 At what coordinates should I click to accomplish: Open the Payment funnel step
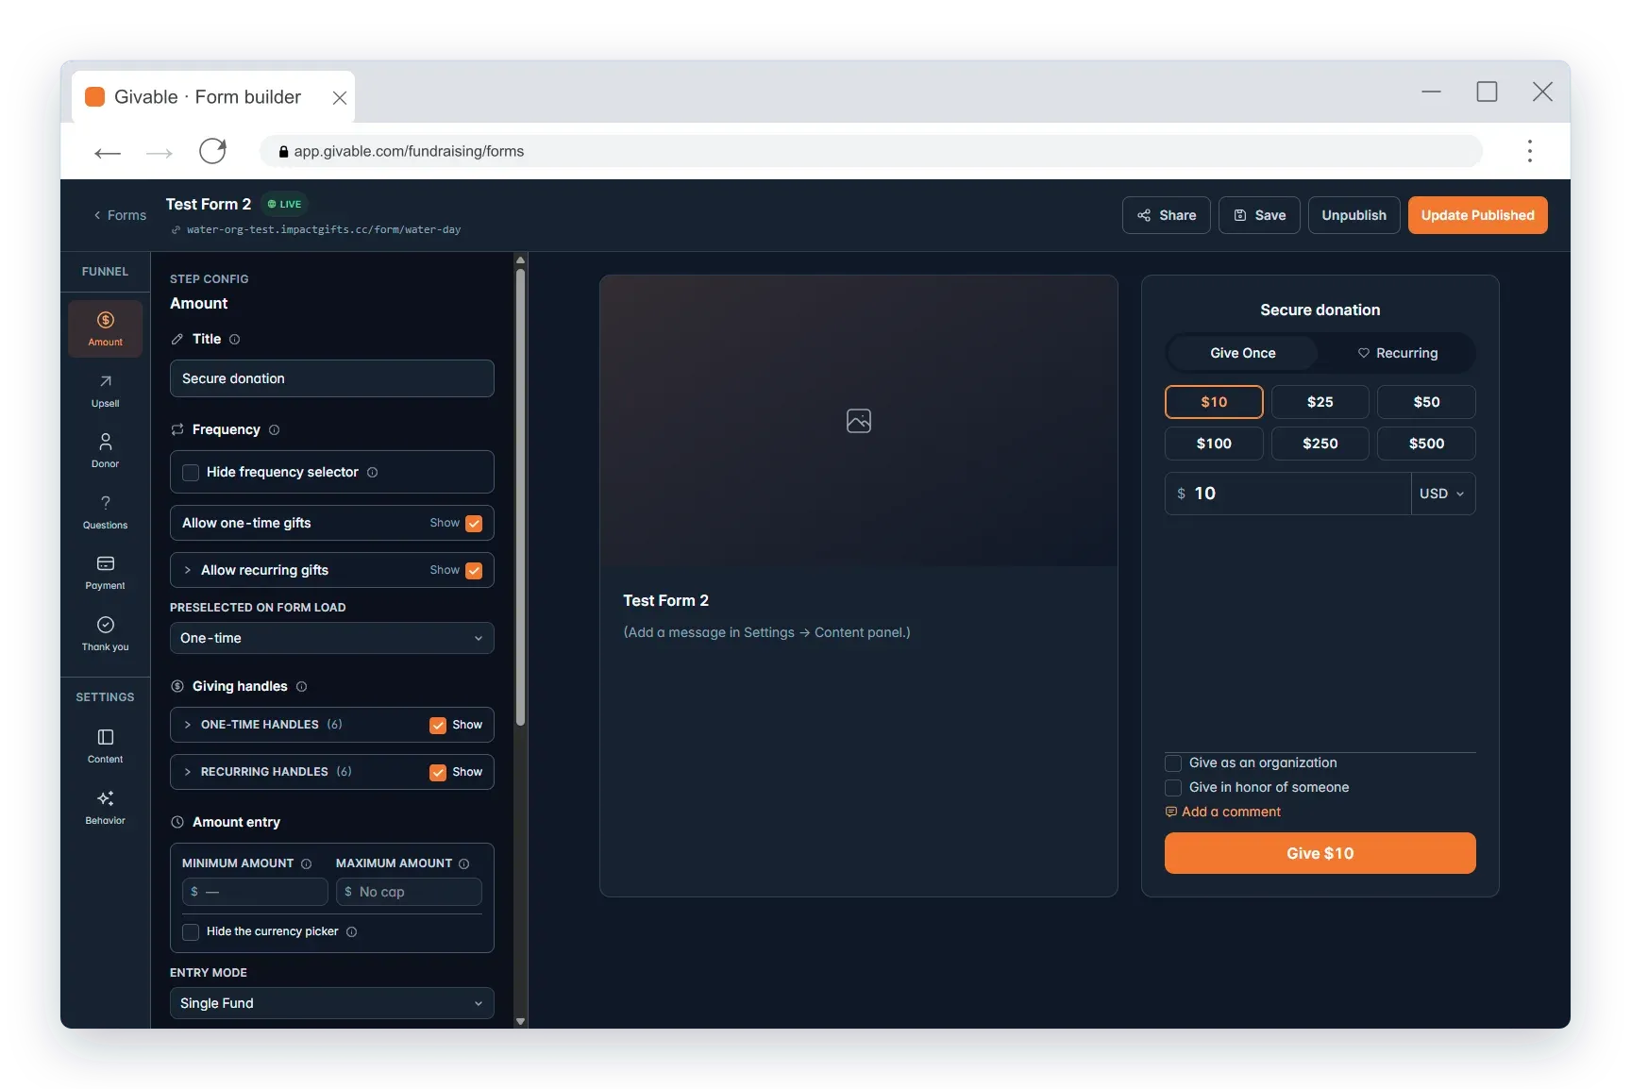click(105, 572)
